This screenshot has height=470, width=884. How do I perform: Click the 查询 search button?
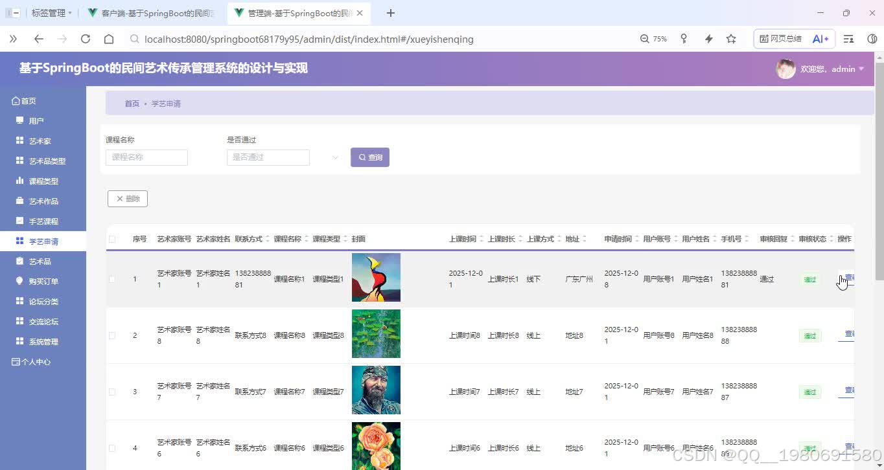click(x=370, y=157)
